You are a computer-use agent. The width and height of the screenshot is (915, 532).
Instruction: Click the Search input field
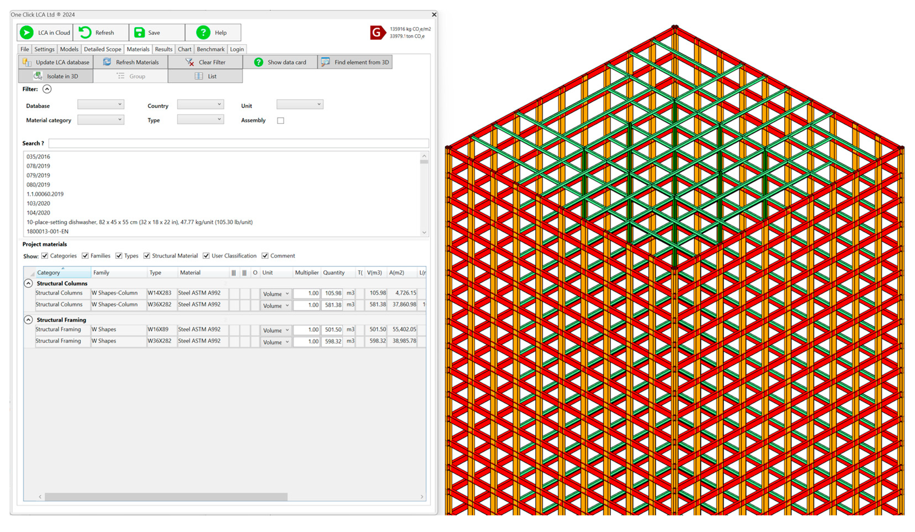click(x=238, y=143)
